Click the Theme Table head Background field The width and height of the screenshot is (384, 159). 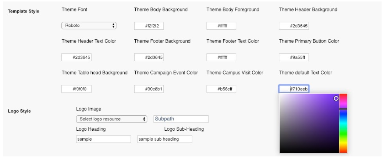pos(76,89)
